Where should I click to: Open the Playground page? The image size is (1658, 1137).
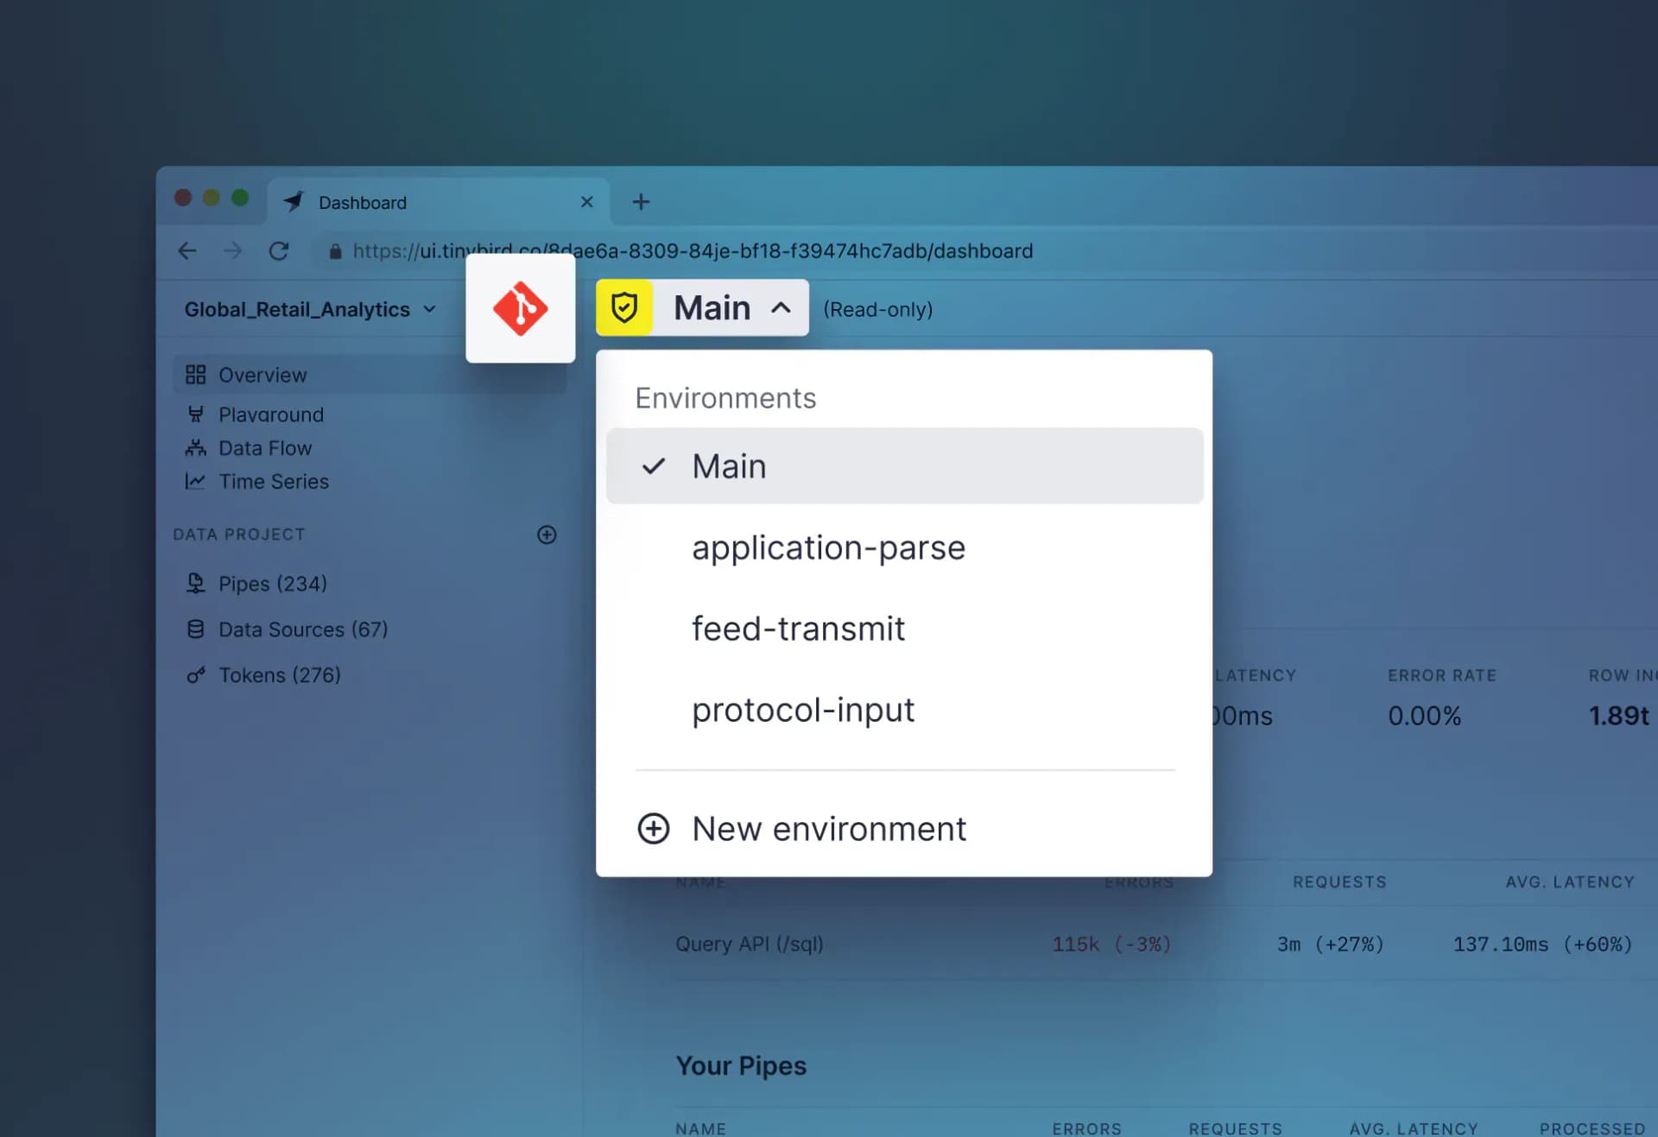point(270,414)
